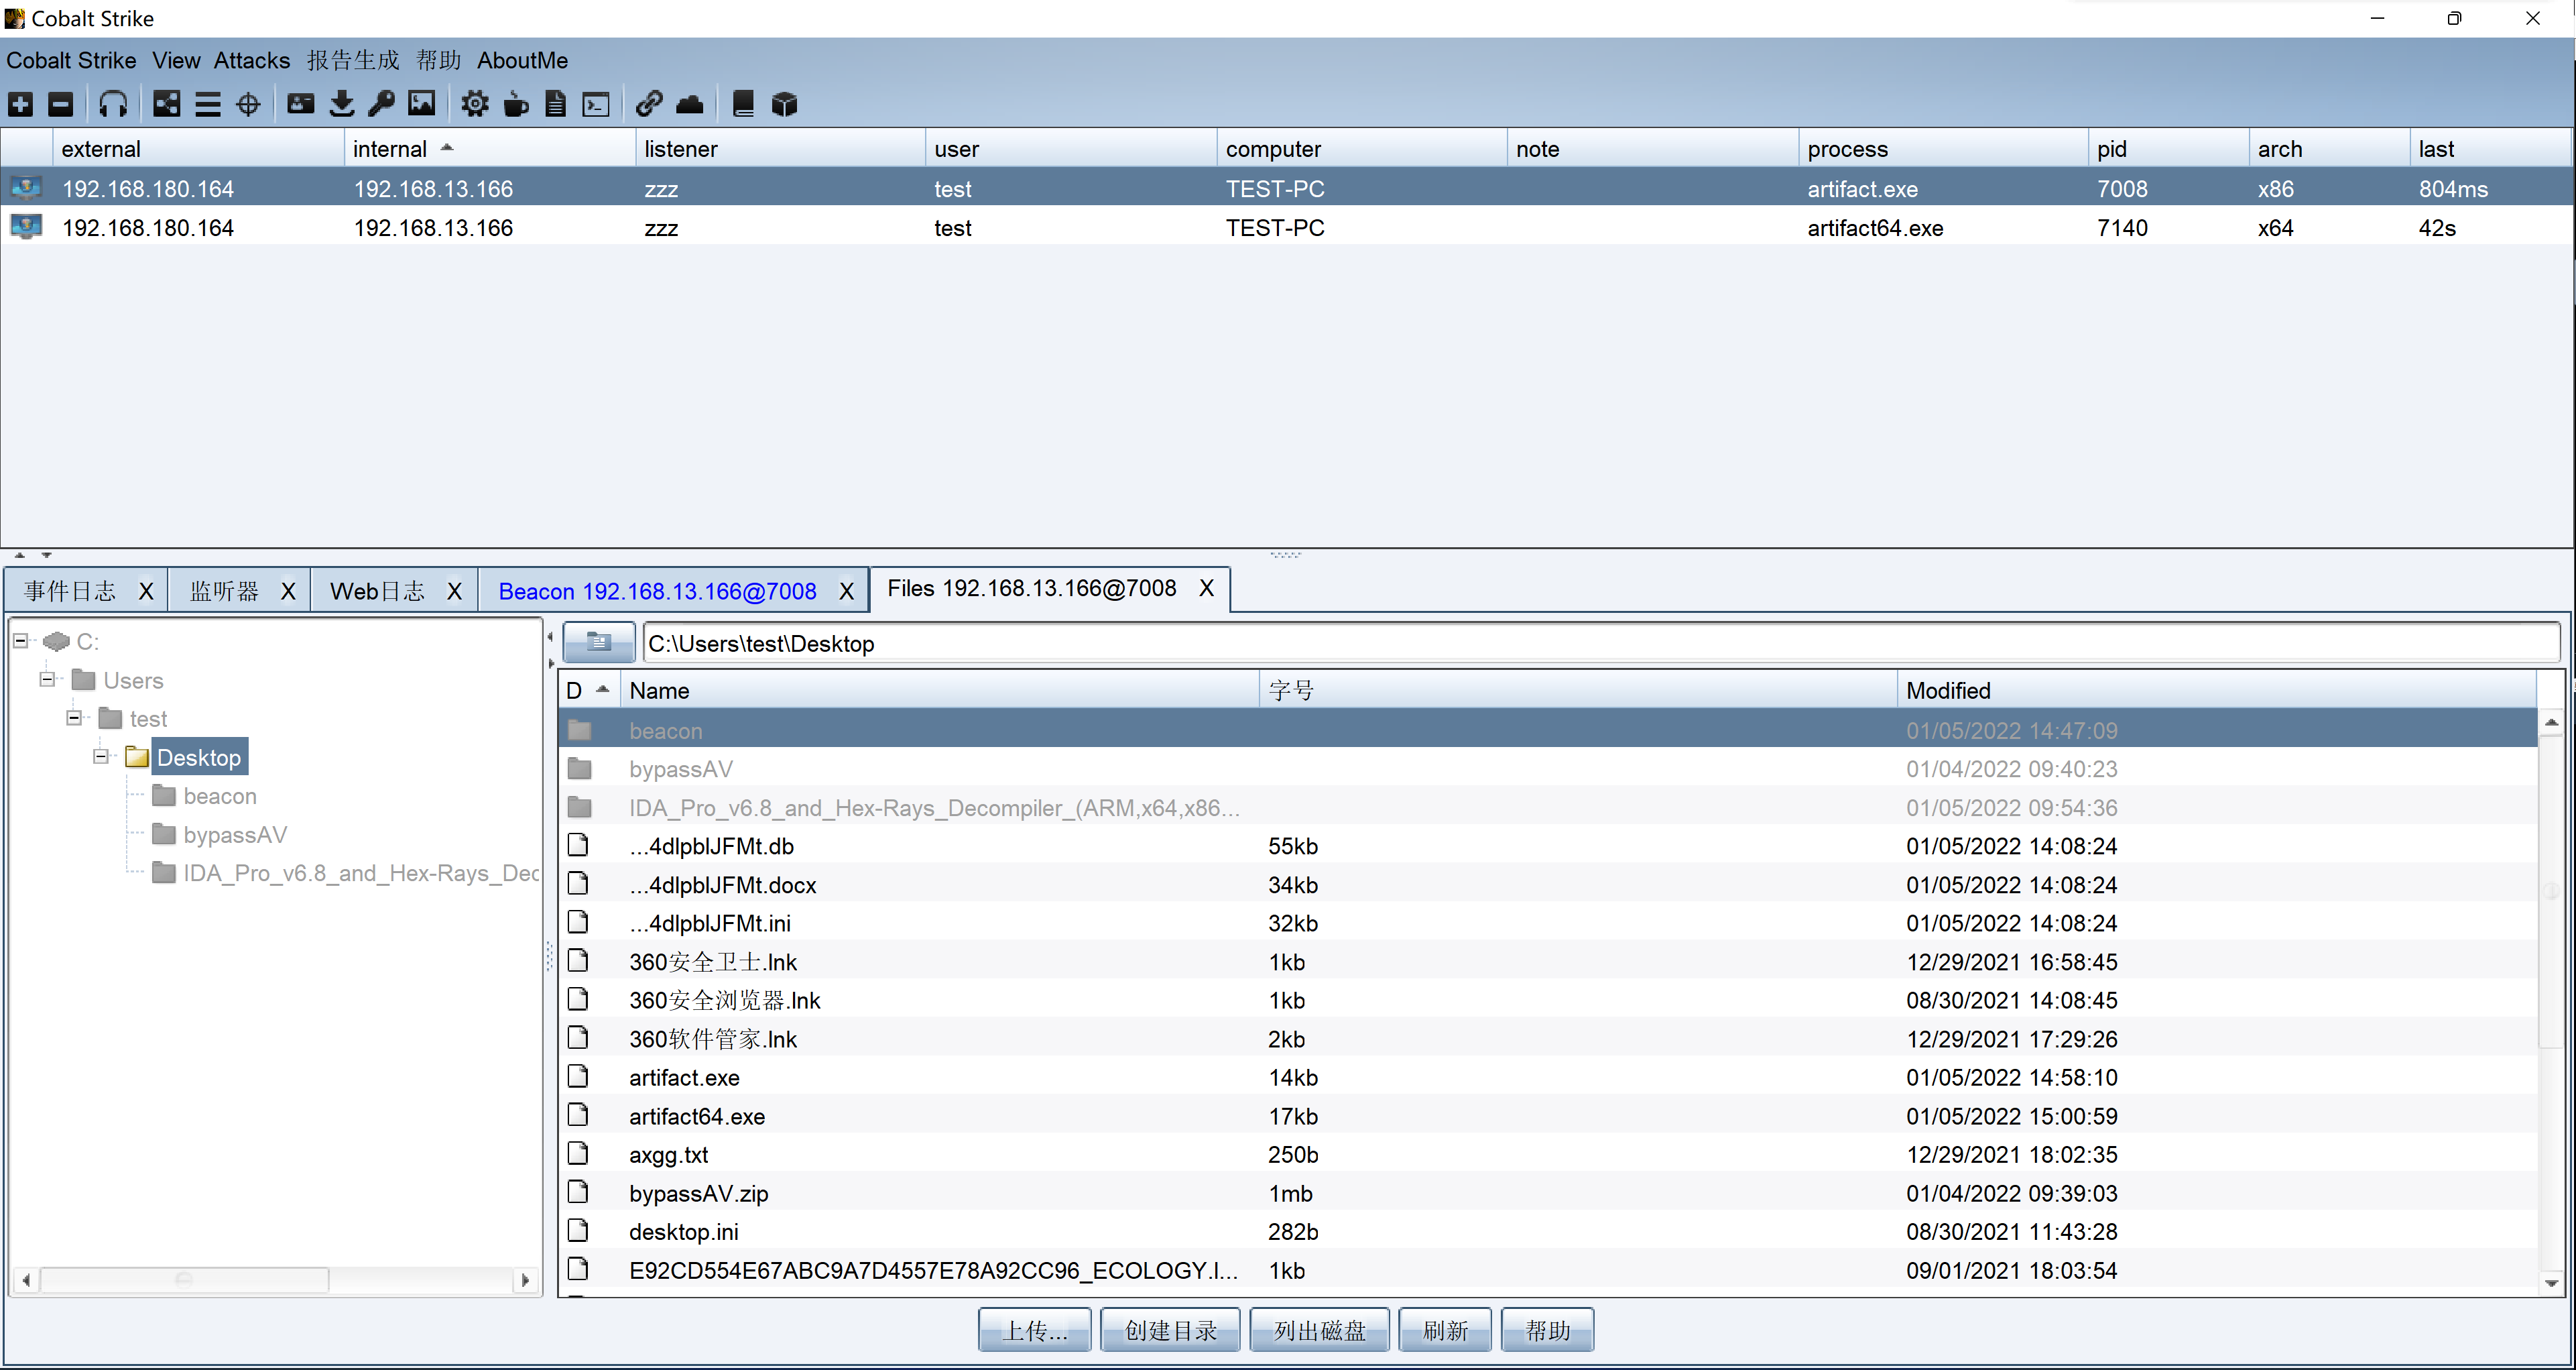This screenshot has height=1370, width=2576.
Task: Close the Files 192.168.13.166@7008 tab
Action: pyautogui.click(x=1207, y=588)
